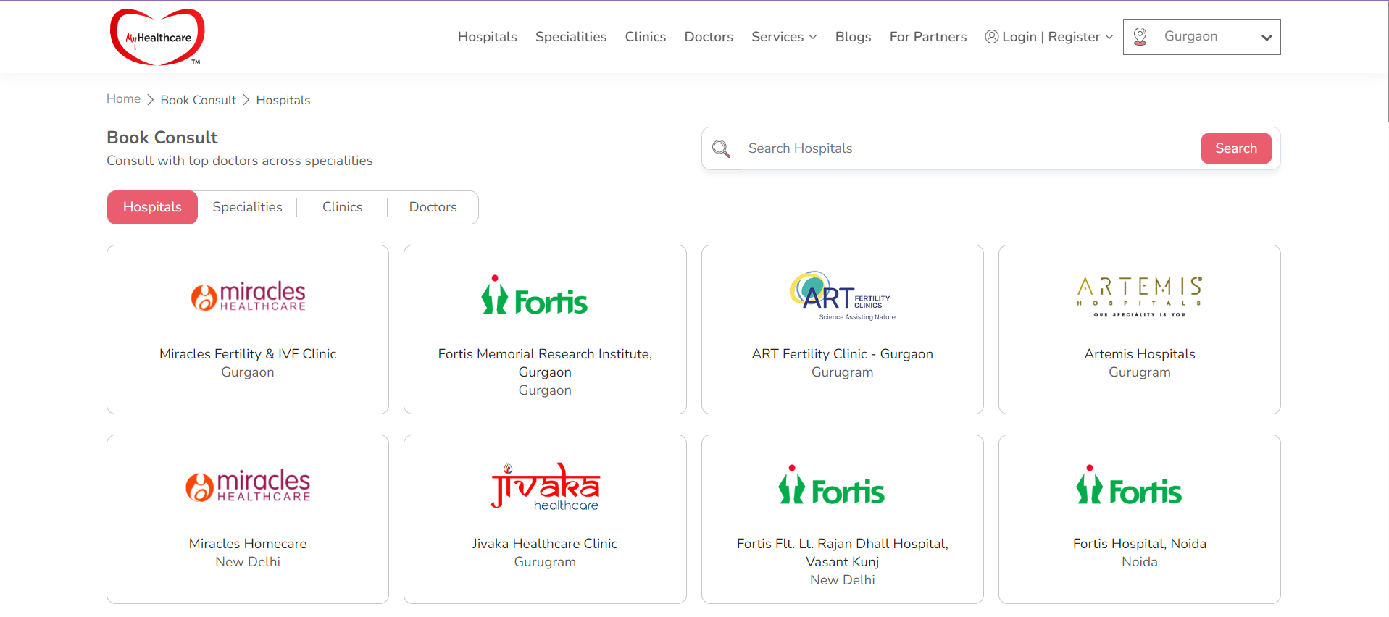Click 'Gurugram' text under Artemis Hospitals
Image resolution: width=1389 pixels, height=617 pixels.
coord(1140,372)
